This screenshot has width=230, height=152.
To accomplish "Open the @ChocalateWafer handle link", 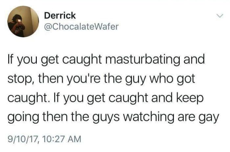I will click(81, 27).
